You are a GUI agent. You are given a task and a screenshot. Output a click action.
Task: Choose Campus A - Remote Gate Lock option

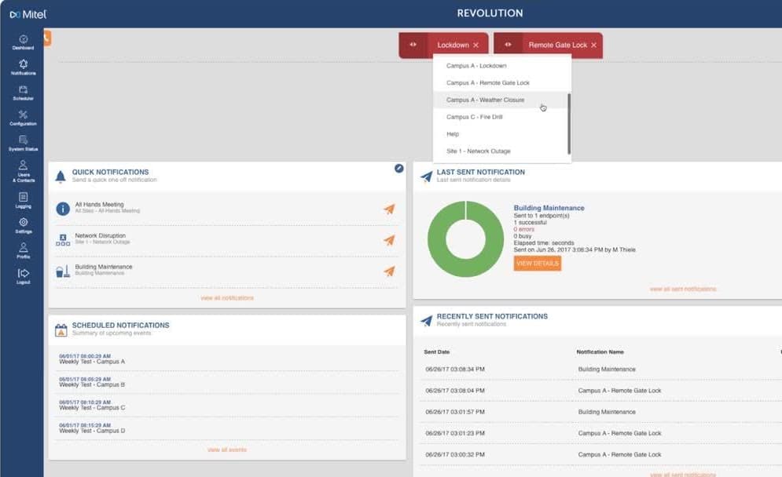point(501,82)
